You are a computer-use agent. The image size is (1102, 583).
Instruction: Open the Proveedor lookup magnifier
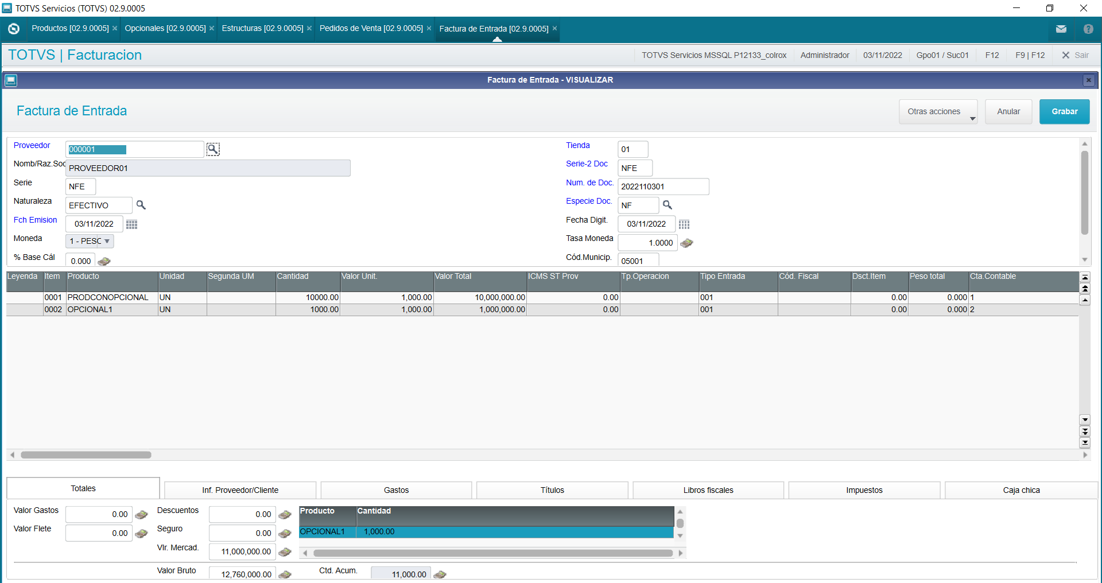(x=213, y=149)
